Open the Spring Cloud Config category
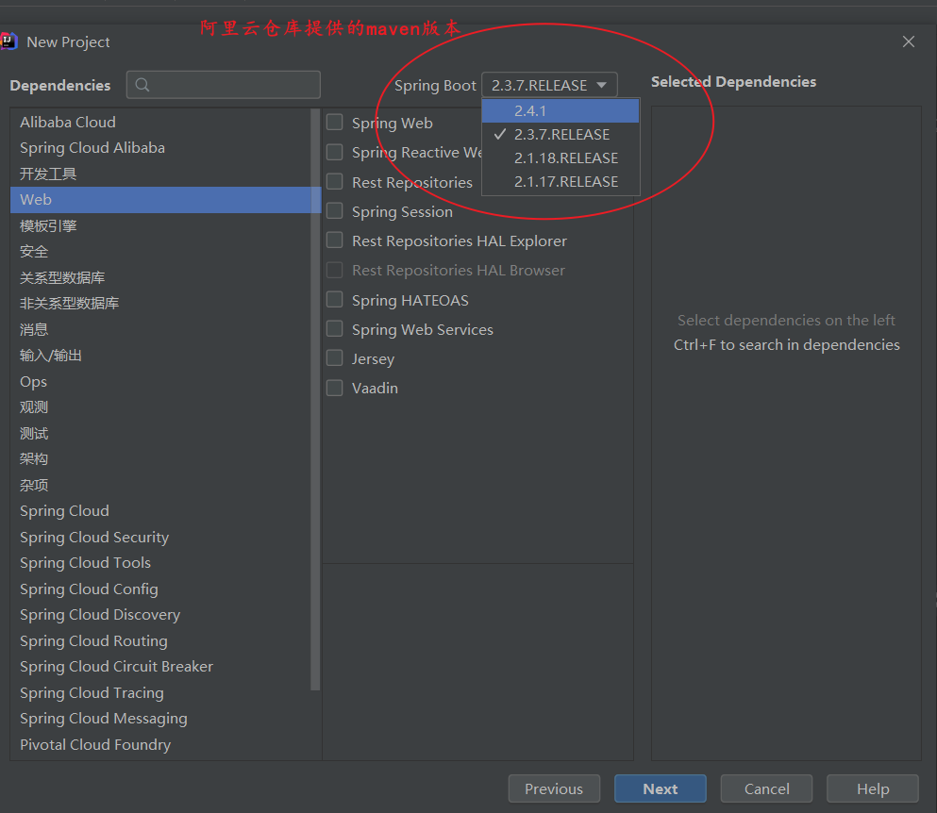The width and height of the screenshot is (937, 813). [x=160, y=589]
